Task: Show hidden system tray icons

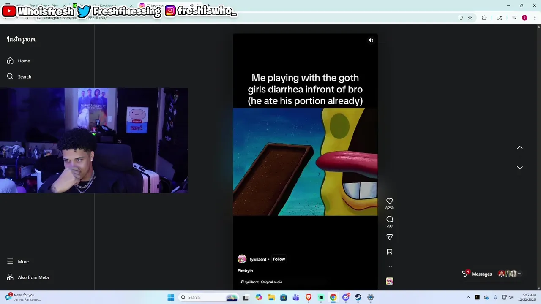Action: click(468, 297)
